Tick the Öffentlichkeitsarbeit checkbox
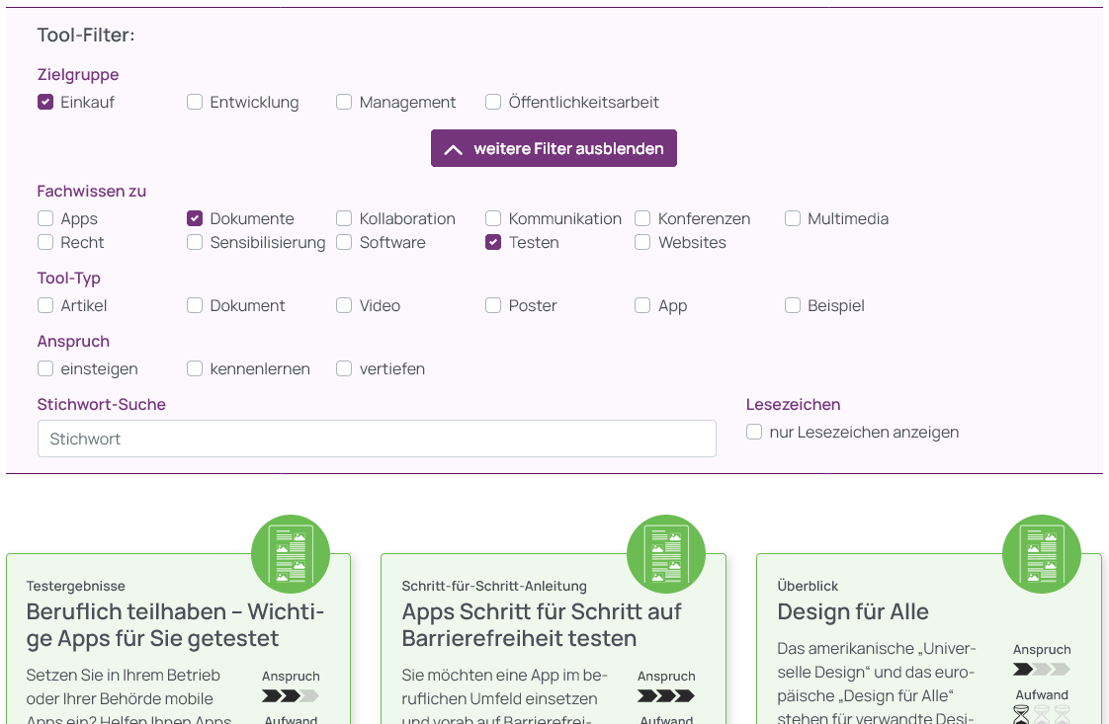The height and width of the screenshot is (724, 1109). (x=493, y=102)
